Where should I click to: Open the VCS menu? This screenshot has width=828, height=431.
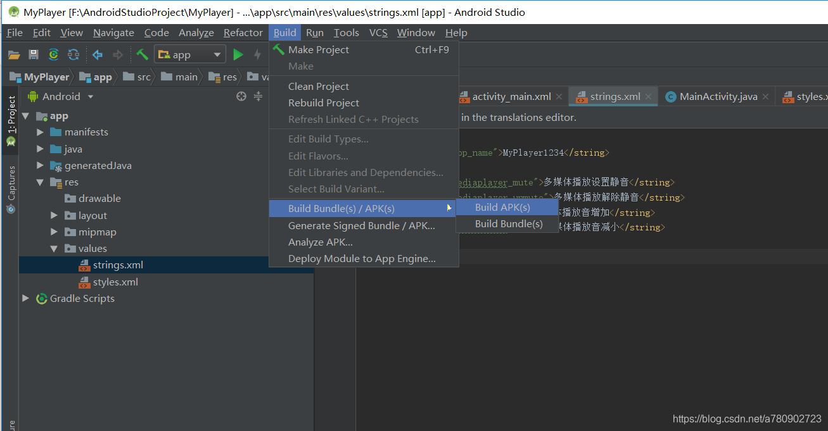pos(378,32)
